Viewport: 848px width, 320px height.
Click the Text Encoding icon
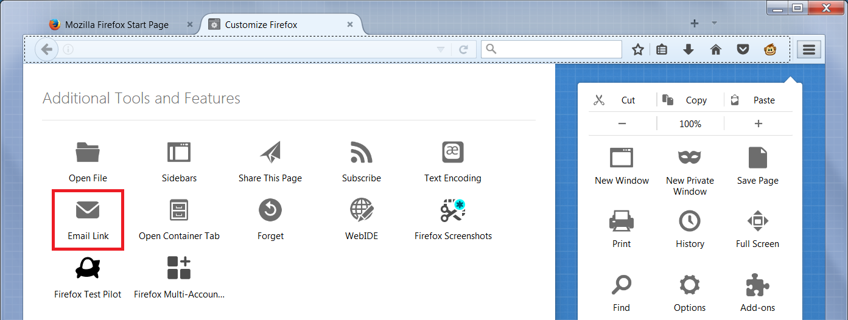tap(453, 152)
